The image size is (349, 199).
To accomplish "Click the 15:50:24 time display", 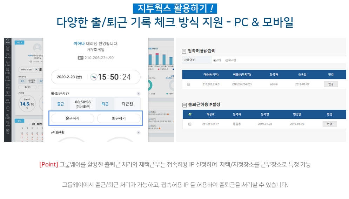I will pyautogui.click(x=114, y=77).
